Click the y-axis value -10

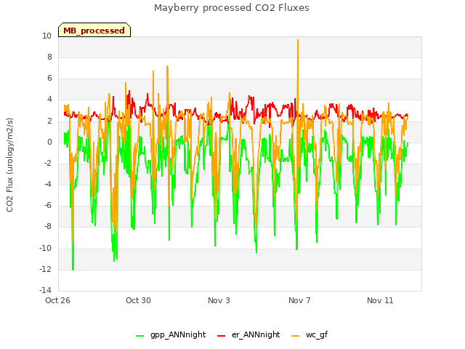(x=45, y=248)
